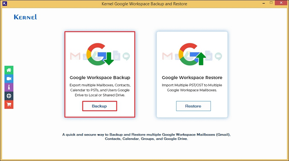Click the Google backup logo with down arrow
This screenshot has height=161, width=289.
[100, 54]
